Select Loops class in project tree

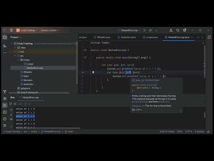tap(29, 64)
